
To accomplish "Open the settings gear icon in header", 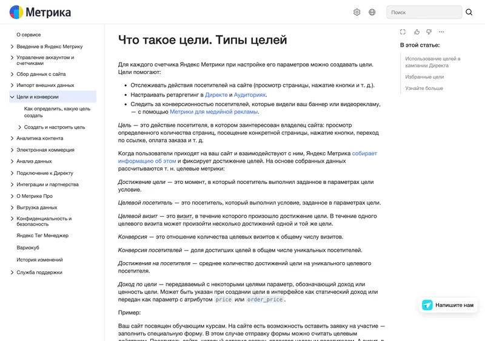I will (x=356, y=12).
